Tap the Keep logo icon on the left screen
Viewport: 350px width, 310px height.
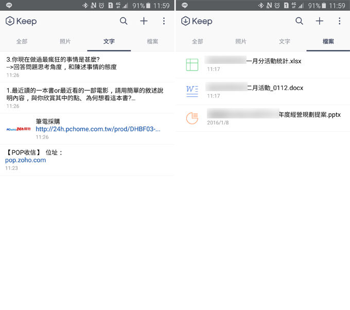[10, 21]
